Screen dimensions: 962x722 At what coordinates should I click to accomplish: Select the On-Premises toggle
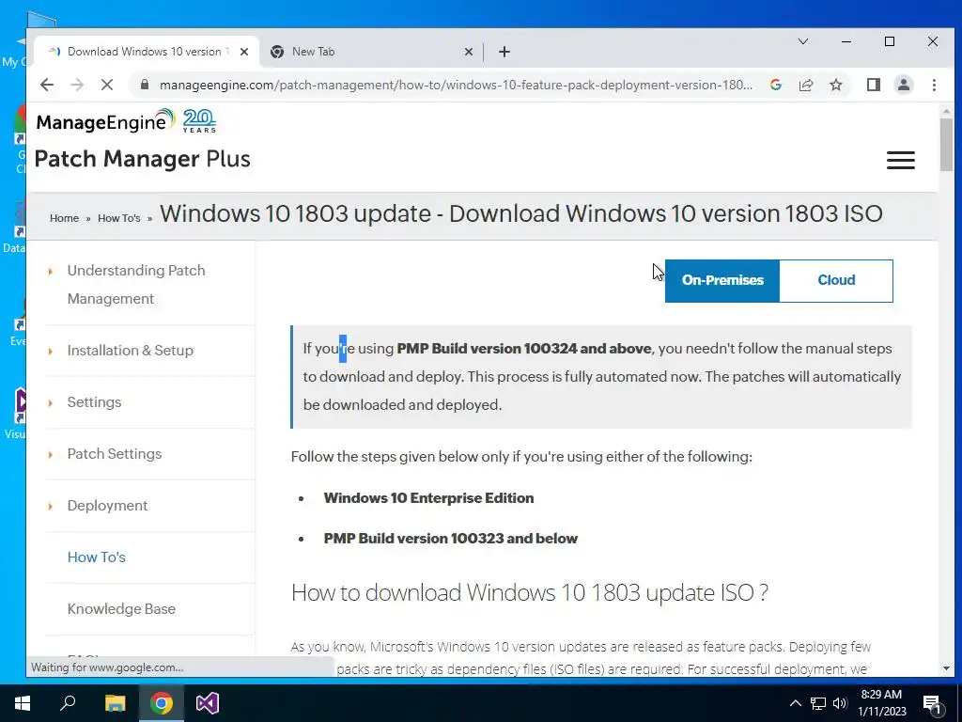tap(722, 280)
